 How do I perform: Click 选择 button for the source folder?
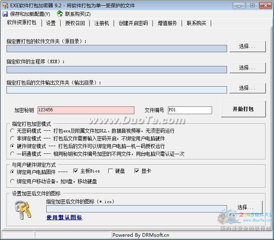click(x=247, y=47)
